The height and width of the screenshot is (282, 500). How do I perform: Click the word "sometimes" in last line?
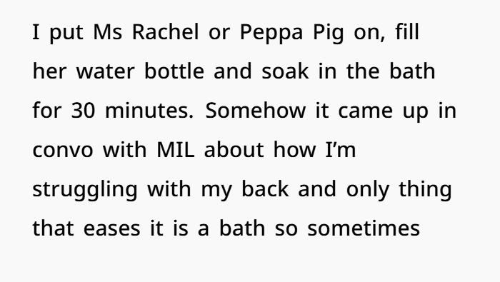364,228
